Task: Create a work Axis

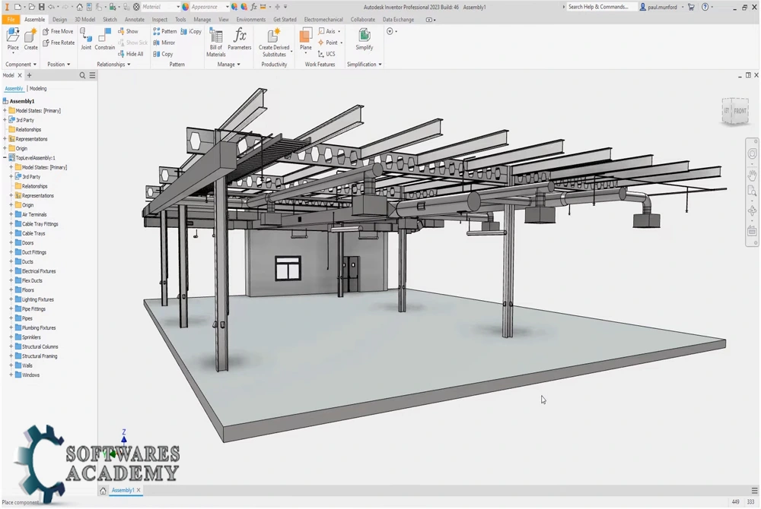Action: click(326, 31)
